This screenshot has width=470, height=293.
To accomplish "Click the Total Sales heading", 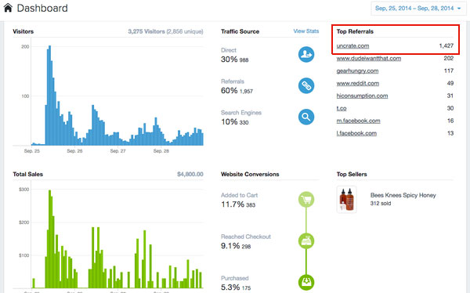I will point(28,174).
